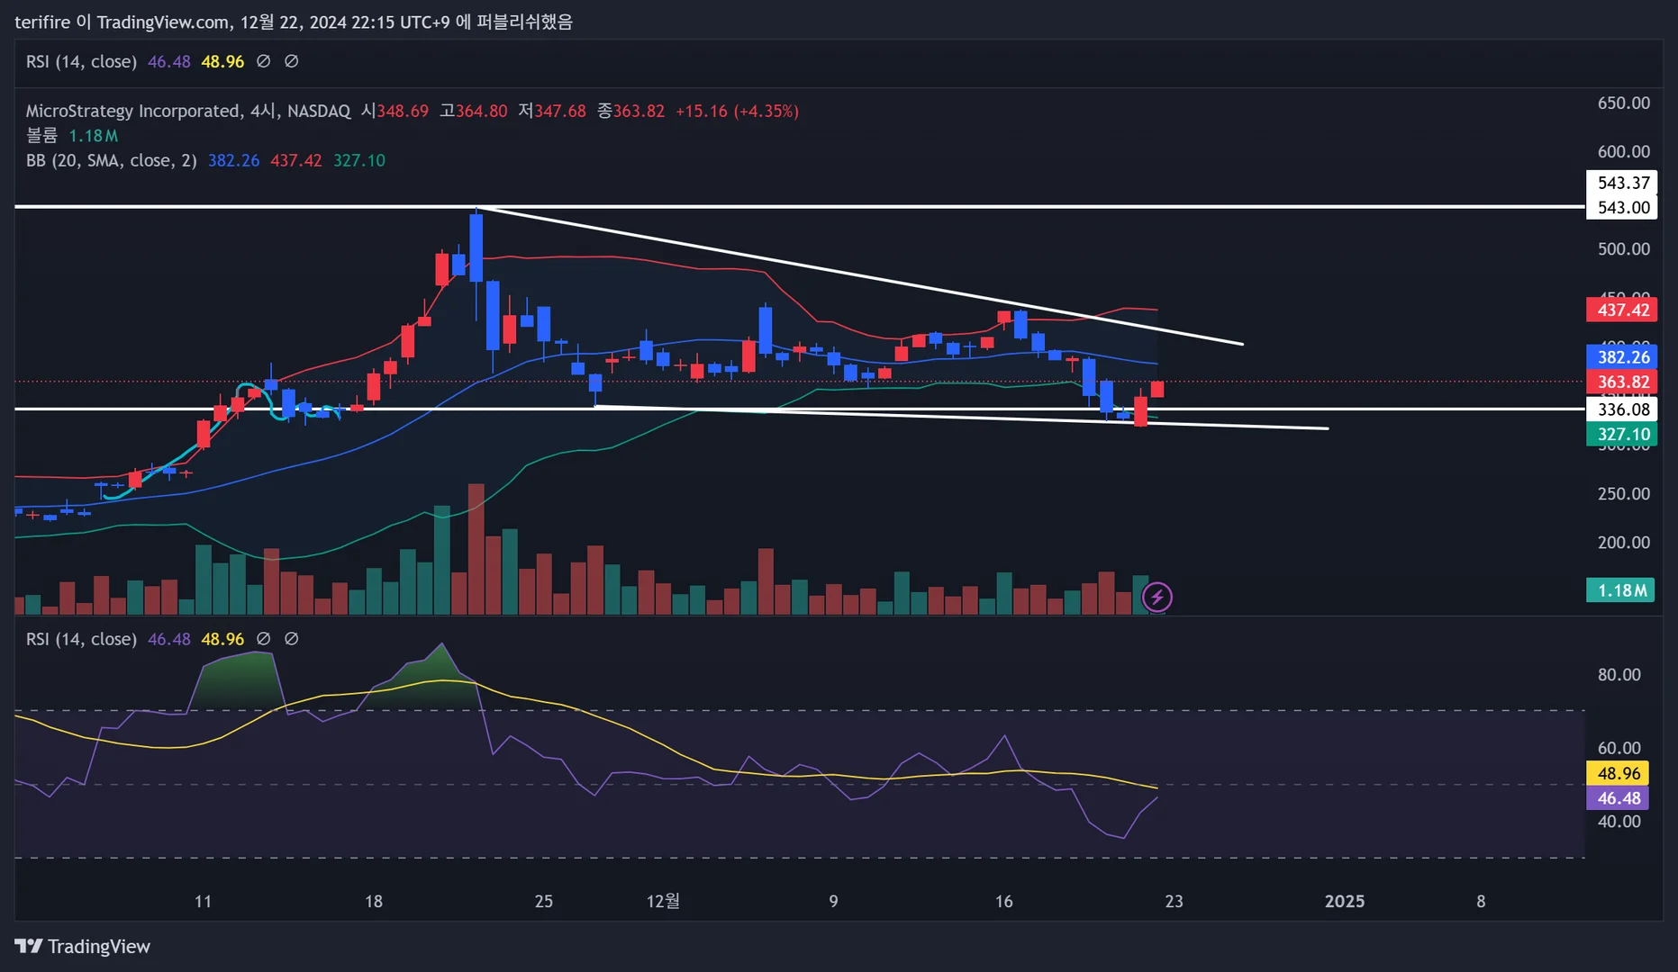1678x972 pixels.
Task: Click the last ∅ symbol in the lower RSI pane legend
Action: 292,639
